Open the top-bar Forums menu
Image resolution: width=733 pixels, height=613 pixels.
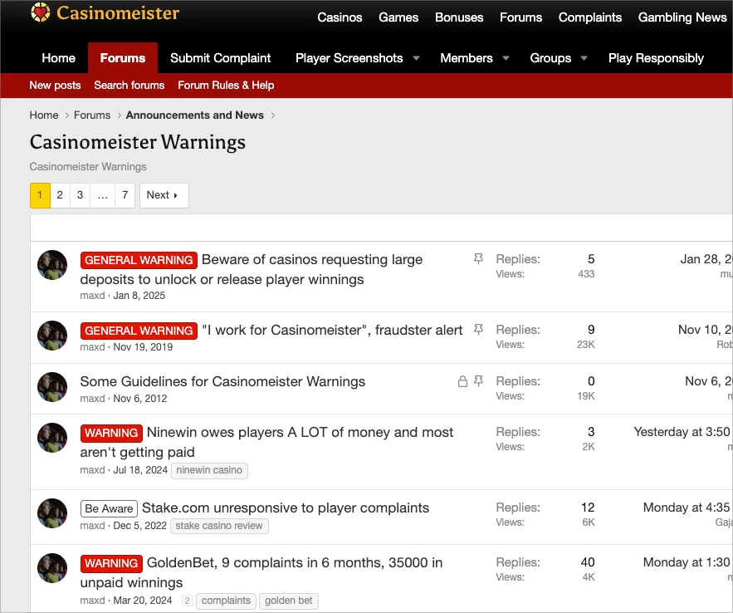520,17
